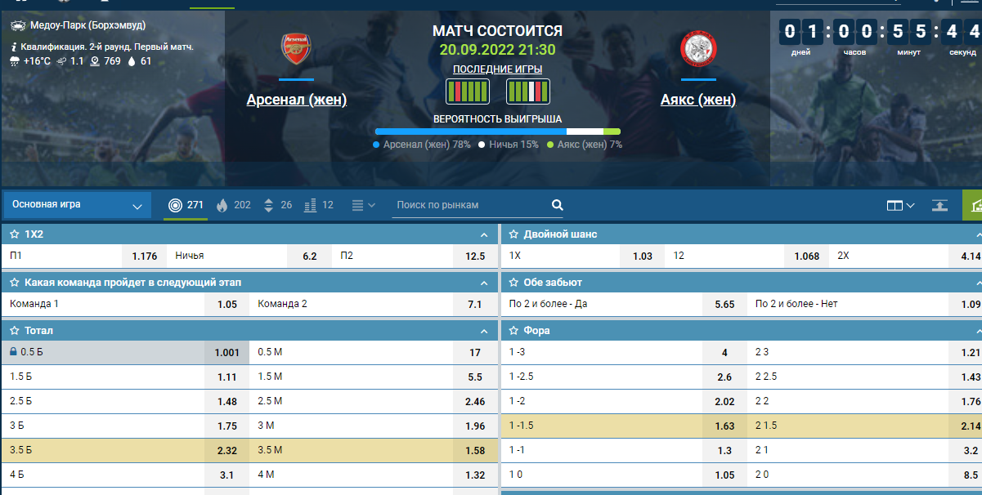Click the search magnifier icon
Viewport: 982px width, 495px height.
click(558, 205)
